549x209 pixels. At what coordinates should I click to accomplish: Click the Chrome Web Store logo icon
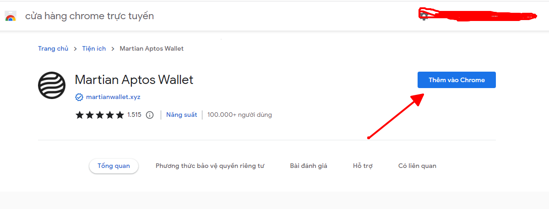[x=11, y=16]
